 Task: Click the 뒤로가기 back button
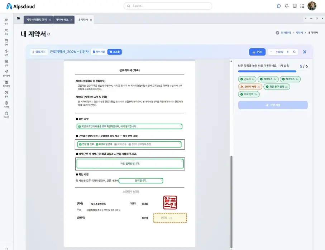point(39,52)
